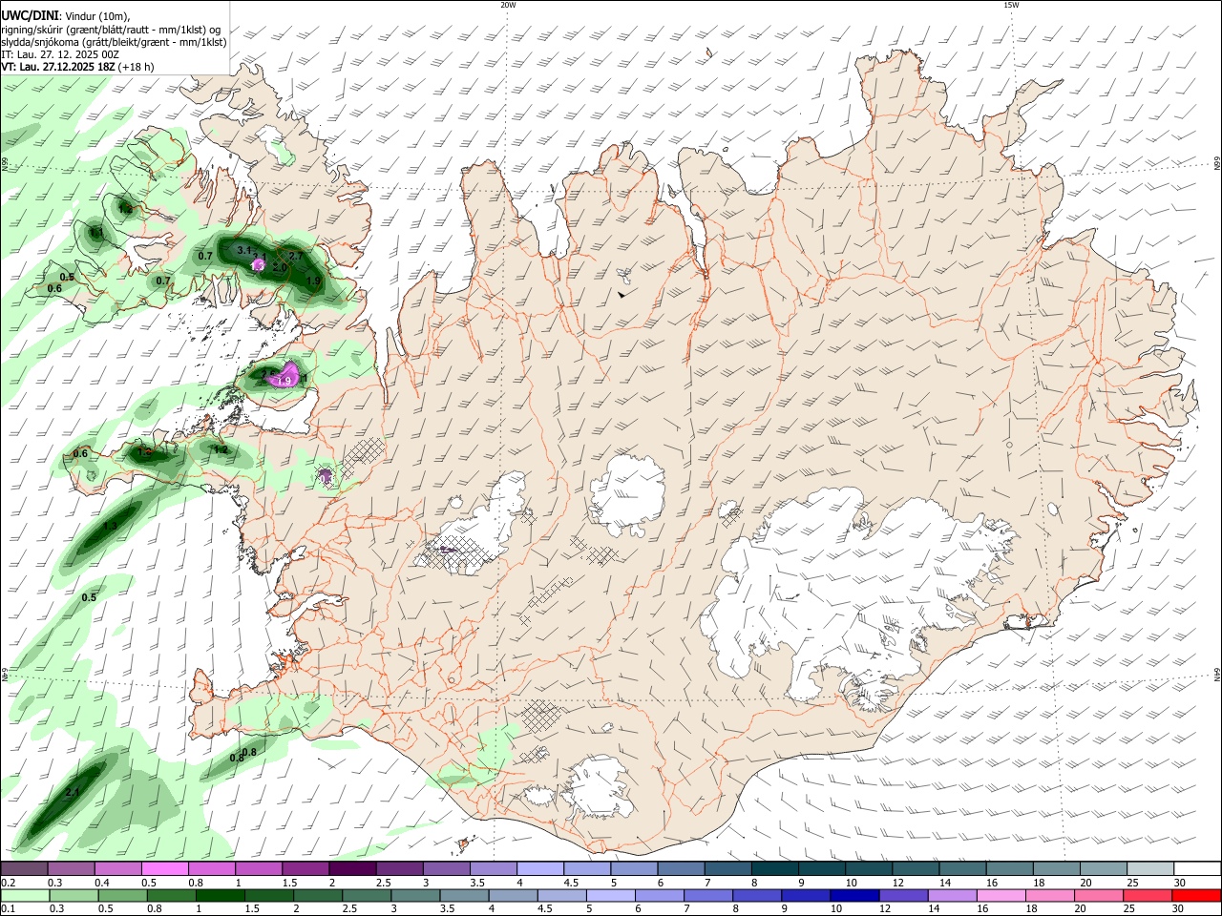
Task: Click the 2.0 precipitation value on the map
Action: [280, 268]
